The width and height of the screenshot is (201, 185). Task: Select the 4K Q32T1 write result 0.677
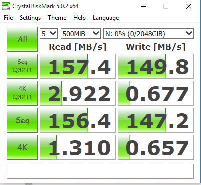click(x=156, y=93)
